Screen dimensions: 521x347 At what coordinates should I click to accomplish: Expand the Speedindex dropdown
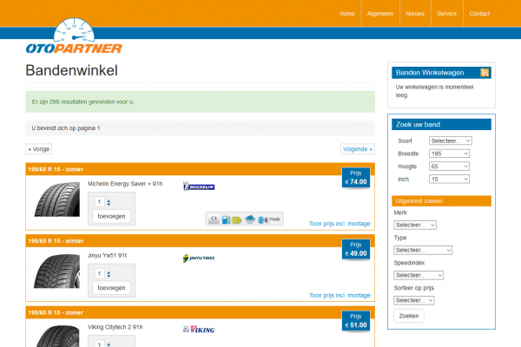coord(419,275)
